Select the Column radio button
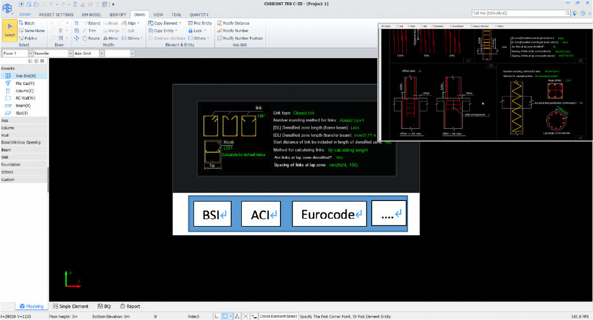The image size is (593, 320). click(381, 26)
